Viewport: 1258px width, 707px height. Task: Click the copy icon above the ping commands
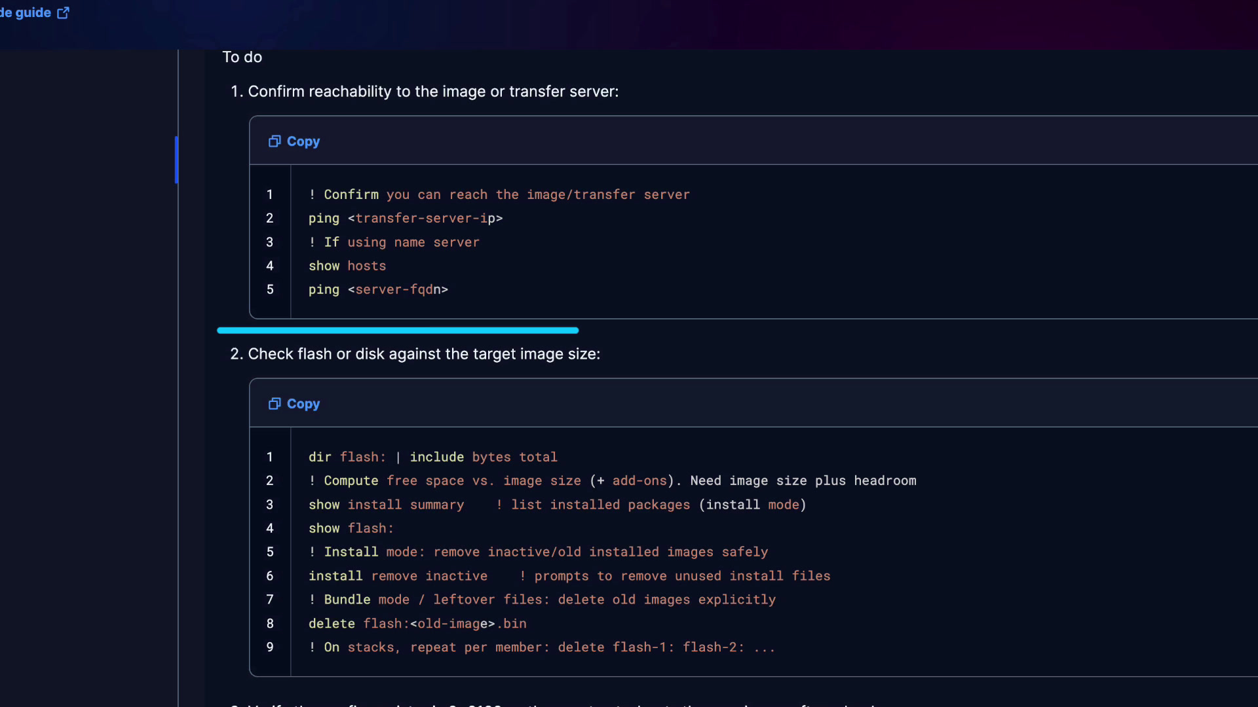(x=275, y=141)
